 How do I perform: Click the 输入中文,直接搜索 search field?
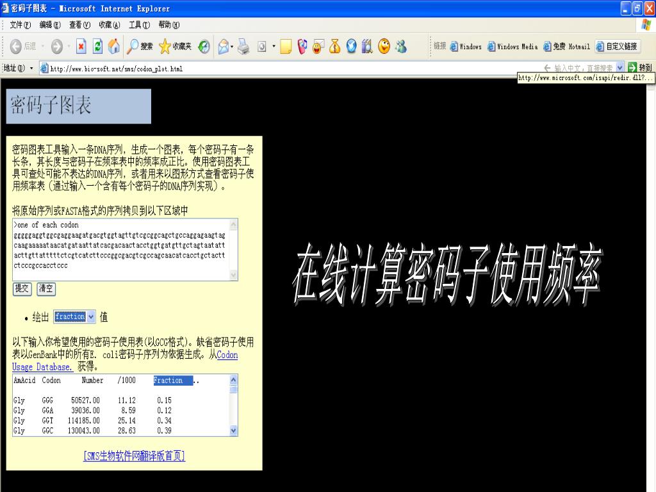[x=584, y=67]
